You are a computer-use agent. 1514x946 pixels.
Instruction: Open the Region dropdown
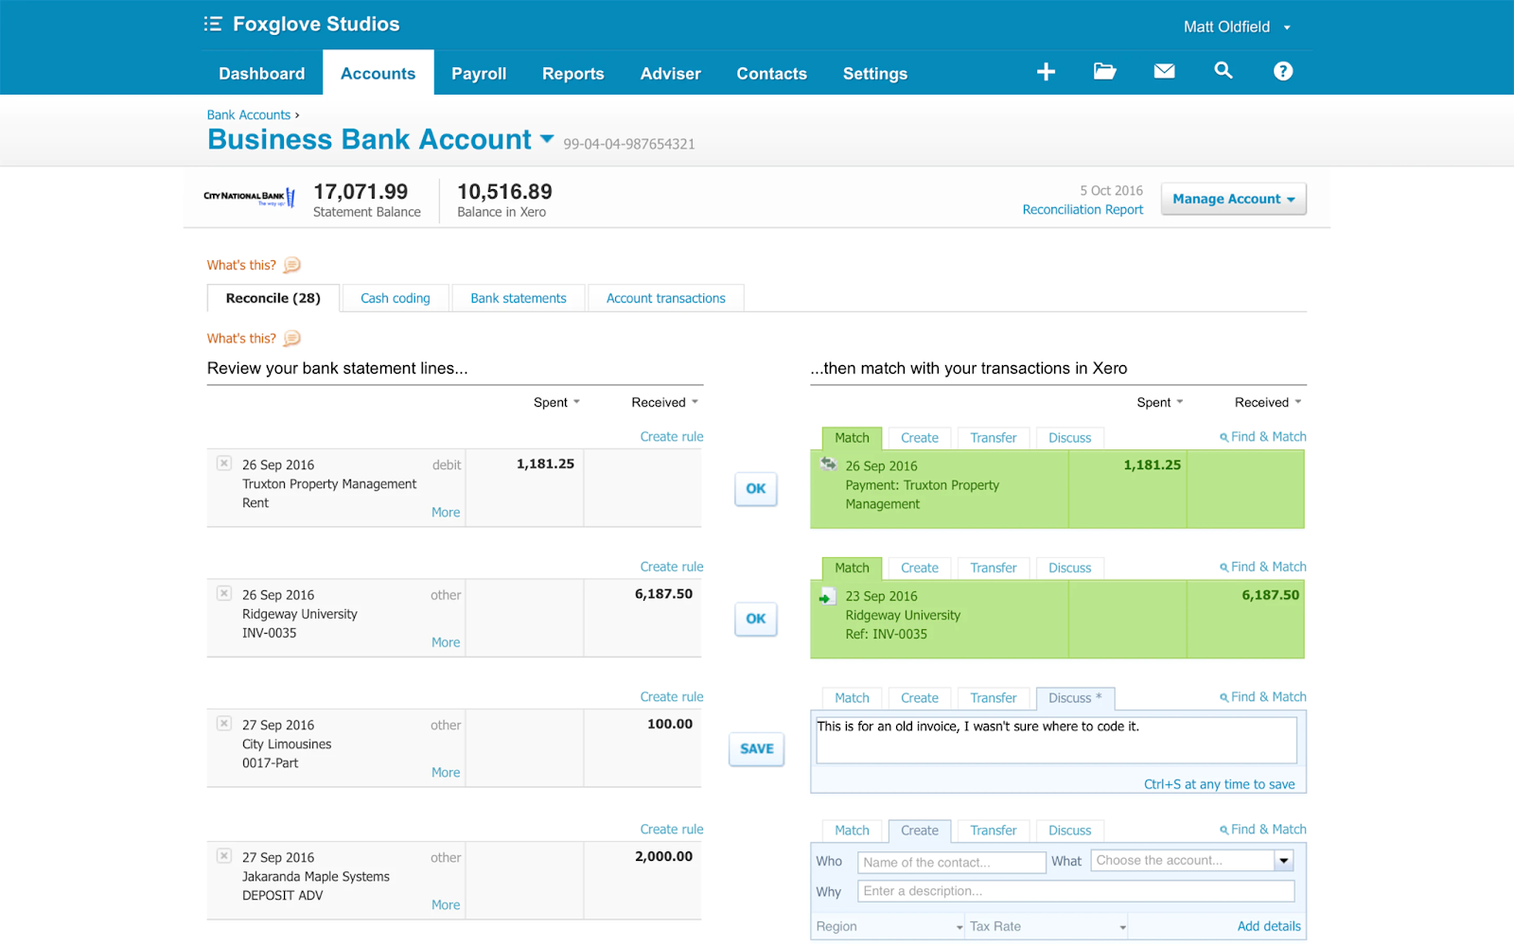889,926
